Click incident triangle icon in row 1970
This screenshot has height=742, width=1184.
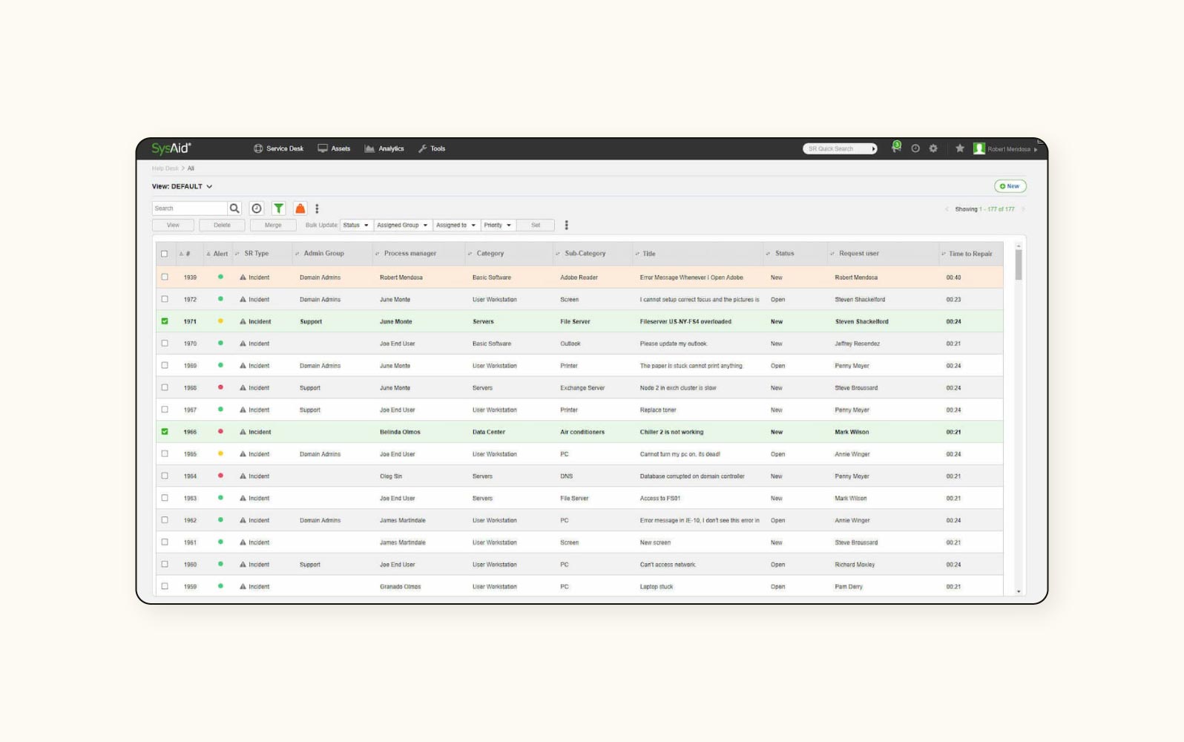coord(243,344)
